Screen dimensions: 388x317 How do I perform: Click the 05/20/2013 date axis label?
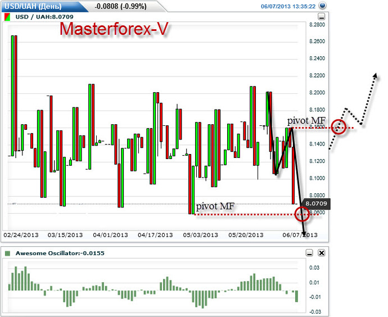[246, 235]
